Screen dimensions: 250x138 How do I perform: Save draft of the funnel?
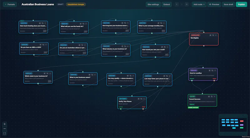point(228,4)
